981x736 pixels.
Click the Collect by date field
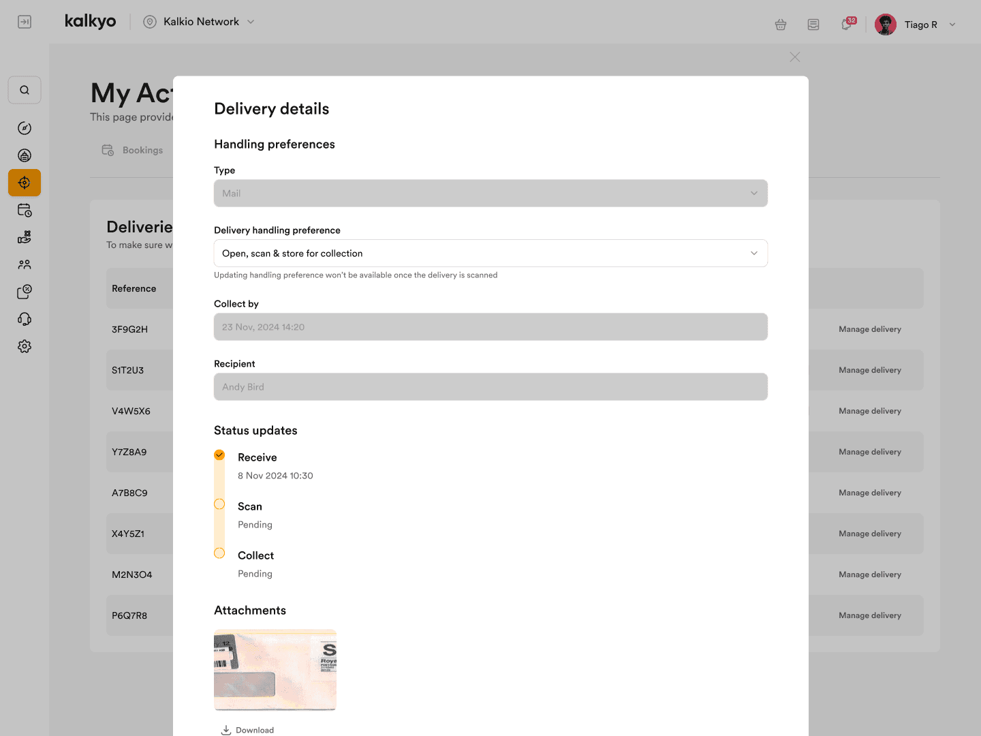click(x=490, y=327)
